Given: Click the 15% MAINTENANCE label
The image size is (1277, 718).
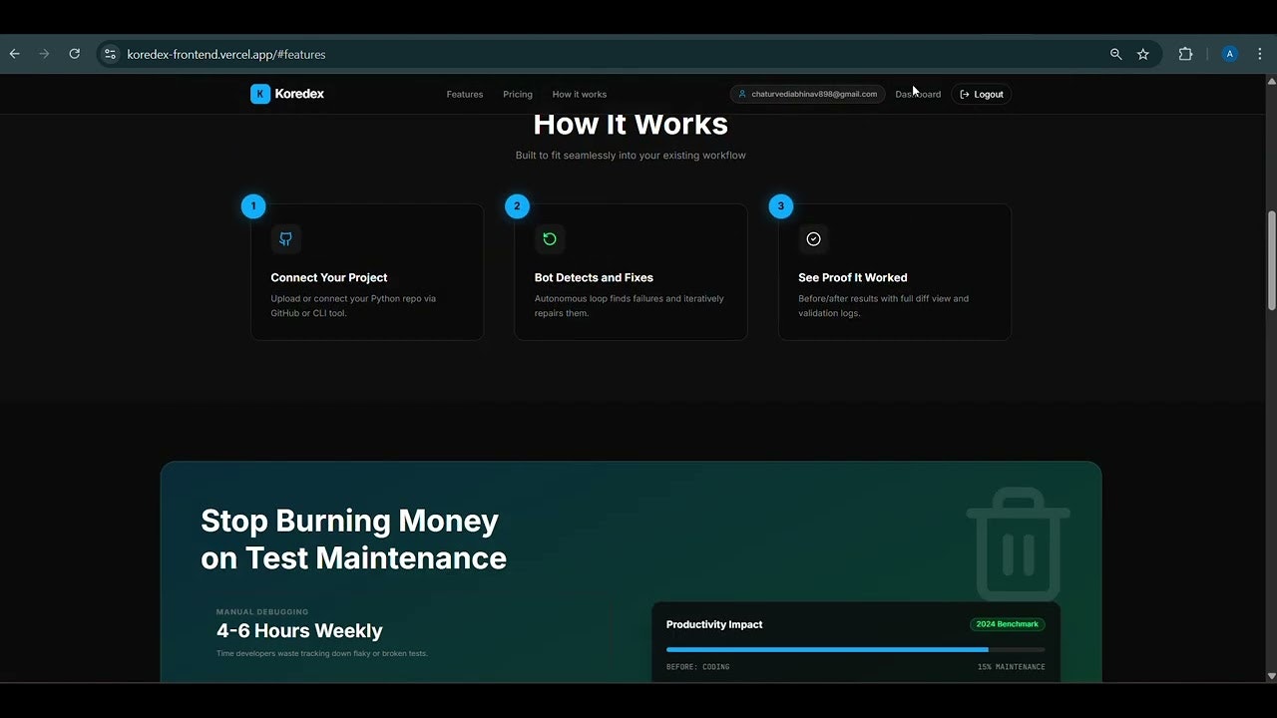Looking at the screenshot, I should 1012,666.
